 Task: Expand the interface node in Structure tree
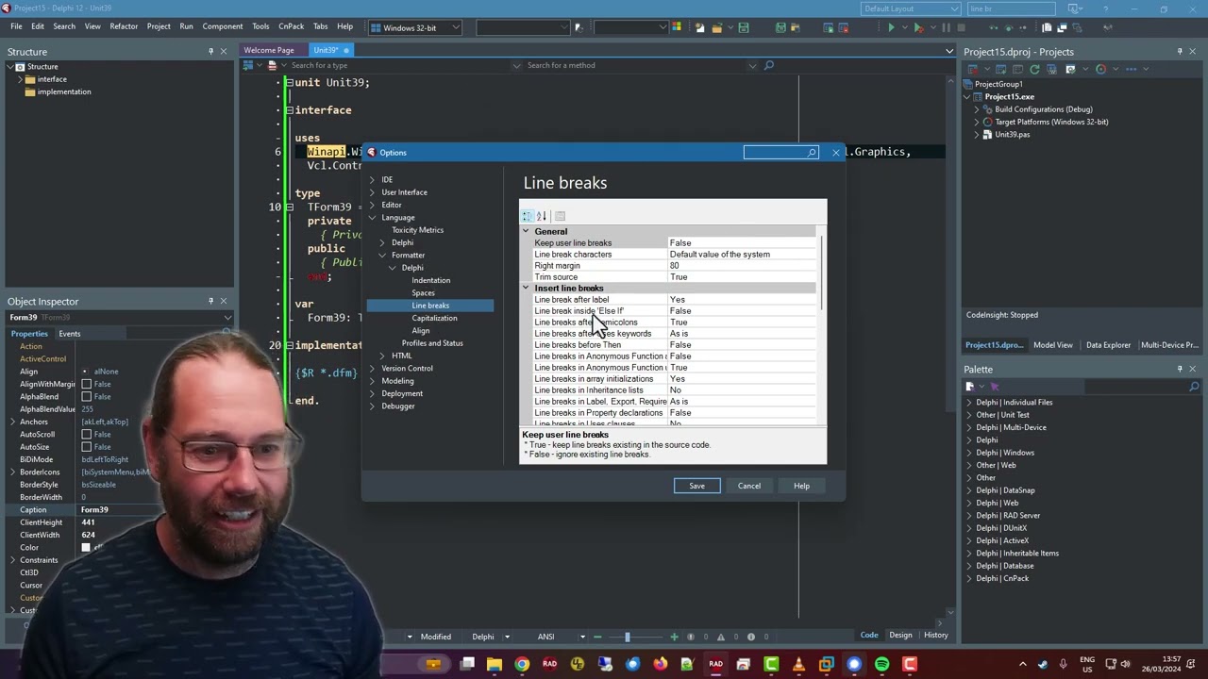[20, 79]
